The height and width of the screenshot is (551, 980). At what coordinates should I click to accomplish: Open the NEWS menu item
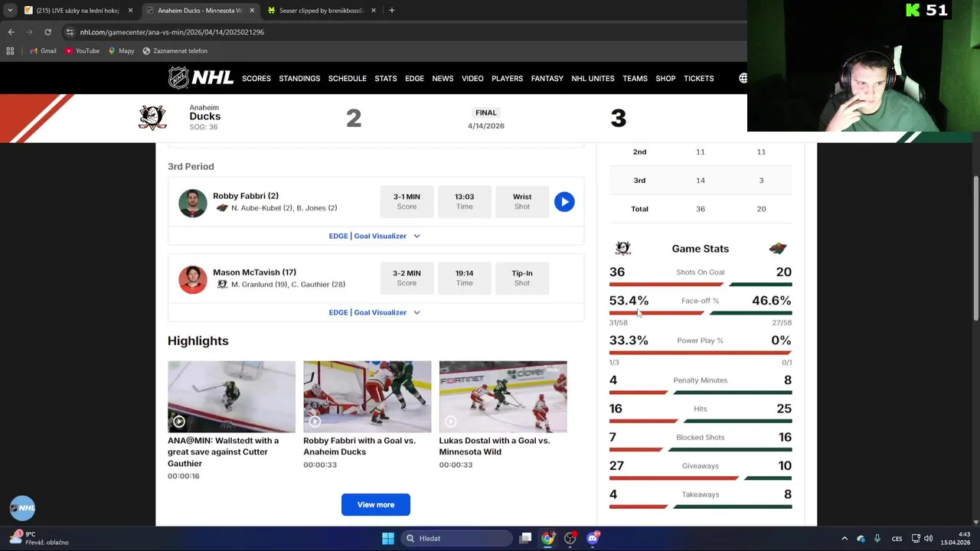tap(443, 78)
